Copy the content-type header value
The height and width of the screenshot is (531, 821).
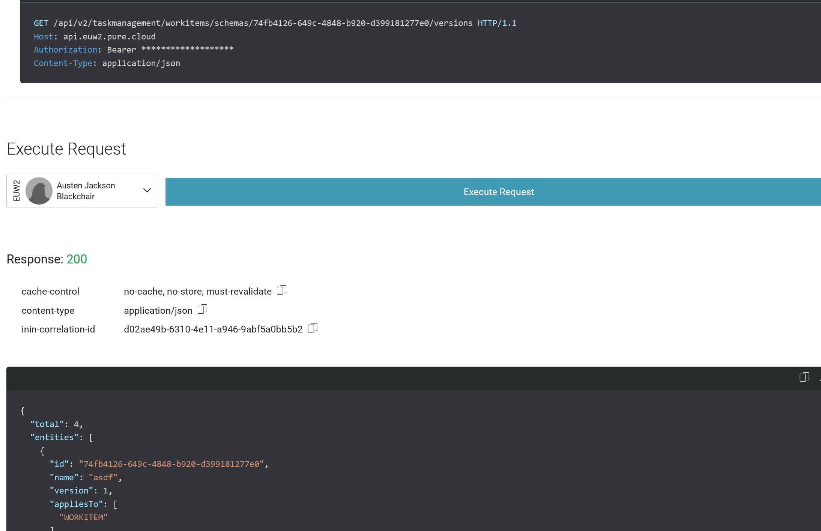point(203,309)
